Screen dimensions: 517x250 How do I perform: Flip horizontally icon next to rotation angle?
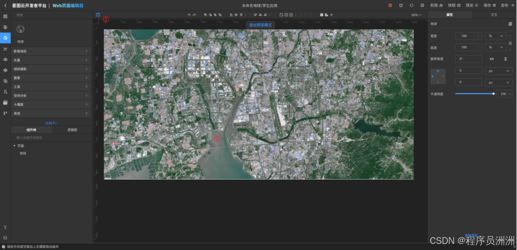[492, 59]
